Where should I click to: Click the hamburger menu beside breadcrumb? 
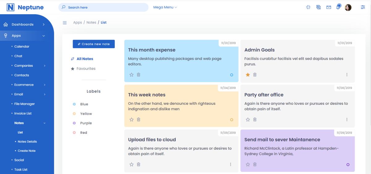click(x=65, y=23)
